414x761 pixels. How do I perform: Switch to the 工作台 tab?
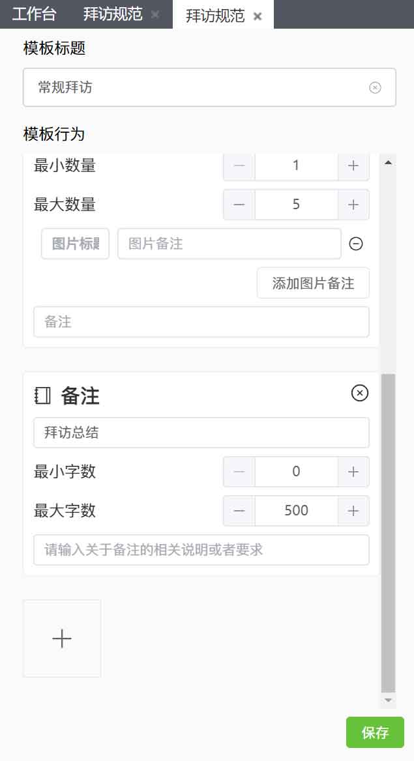34,14
